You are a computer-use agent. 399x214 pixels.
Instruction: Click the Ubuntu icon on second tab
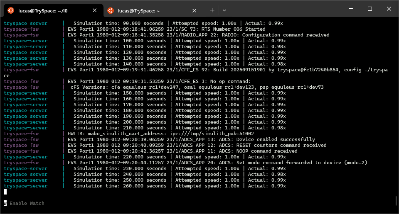[x=111, y=10]
